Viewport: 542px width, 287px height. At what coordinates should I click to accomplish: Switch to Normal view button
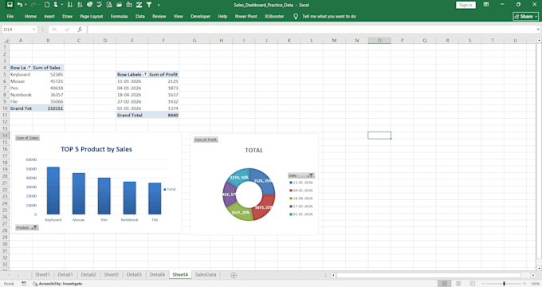click(x=445, y=284)
